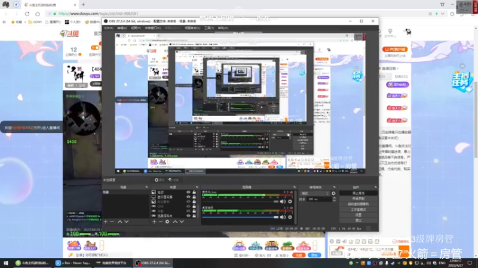
Task: Toggle visibility eye of third source row
Action: coord(188,202)
